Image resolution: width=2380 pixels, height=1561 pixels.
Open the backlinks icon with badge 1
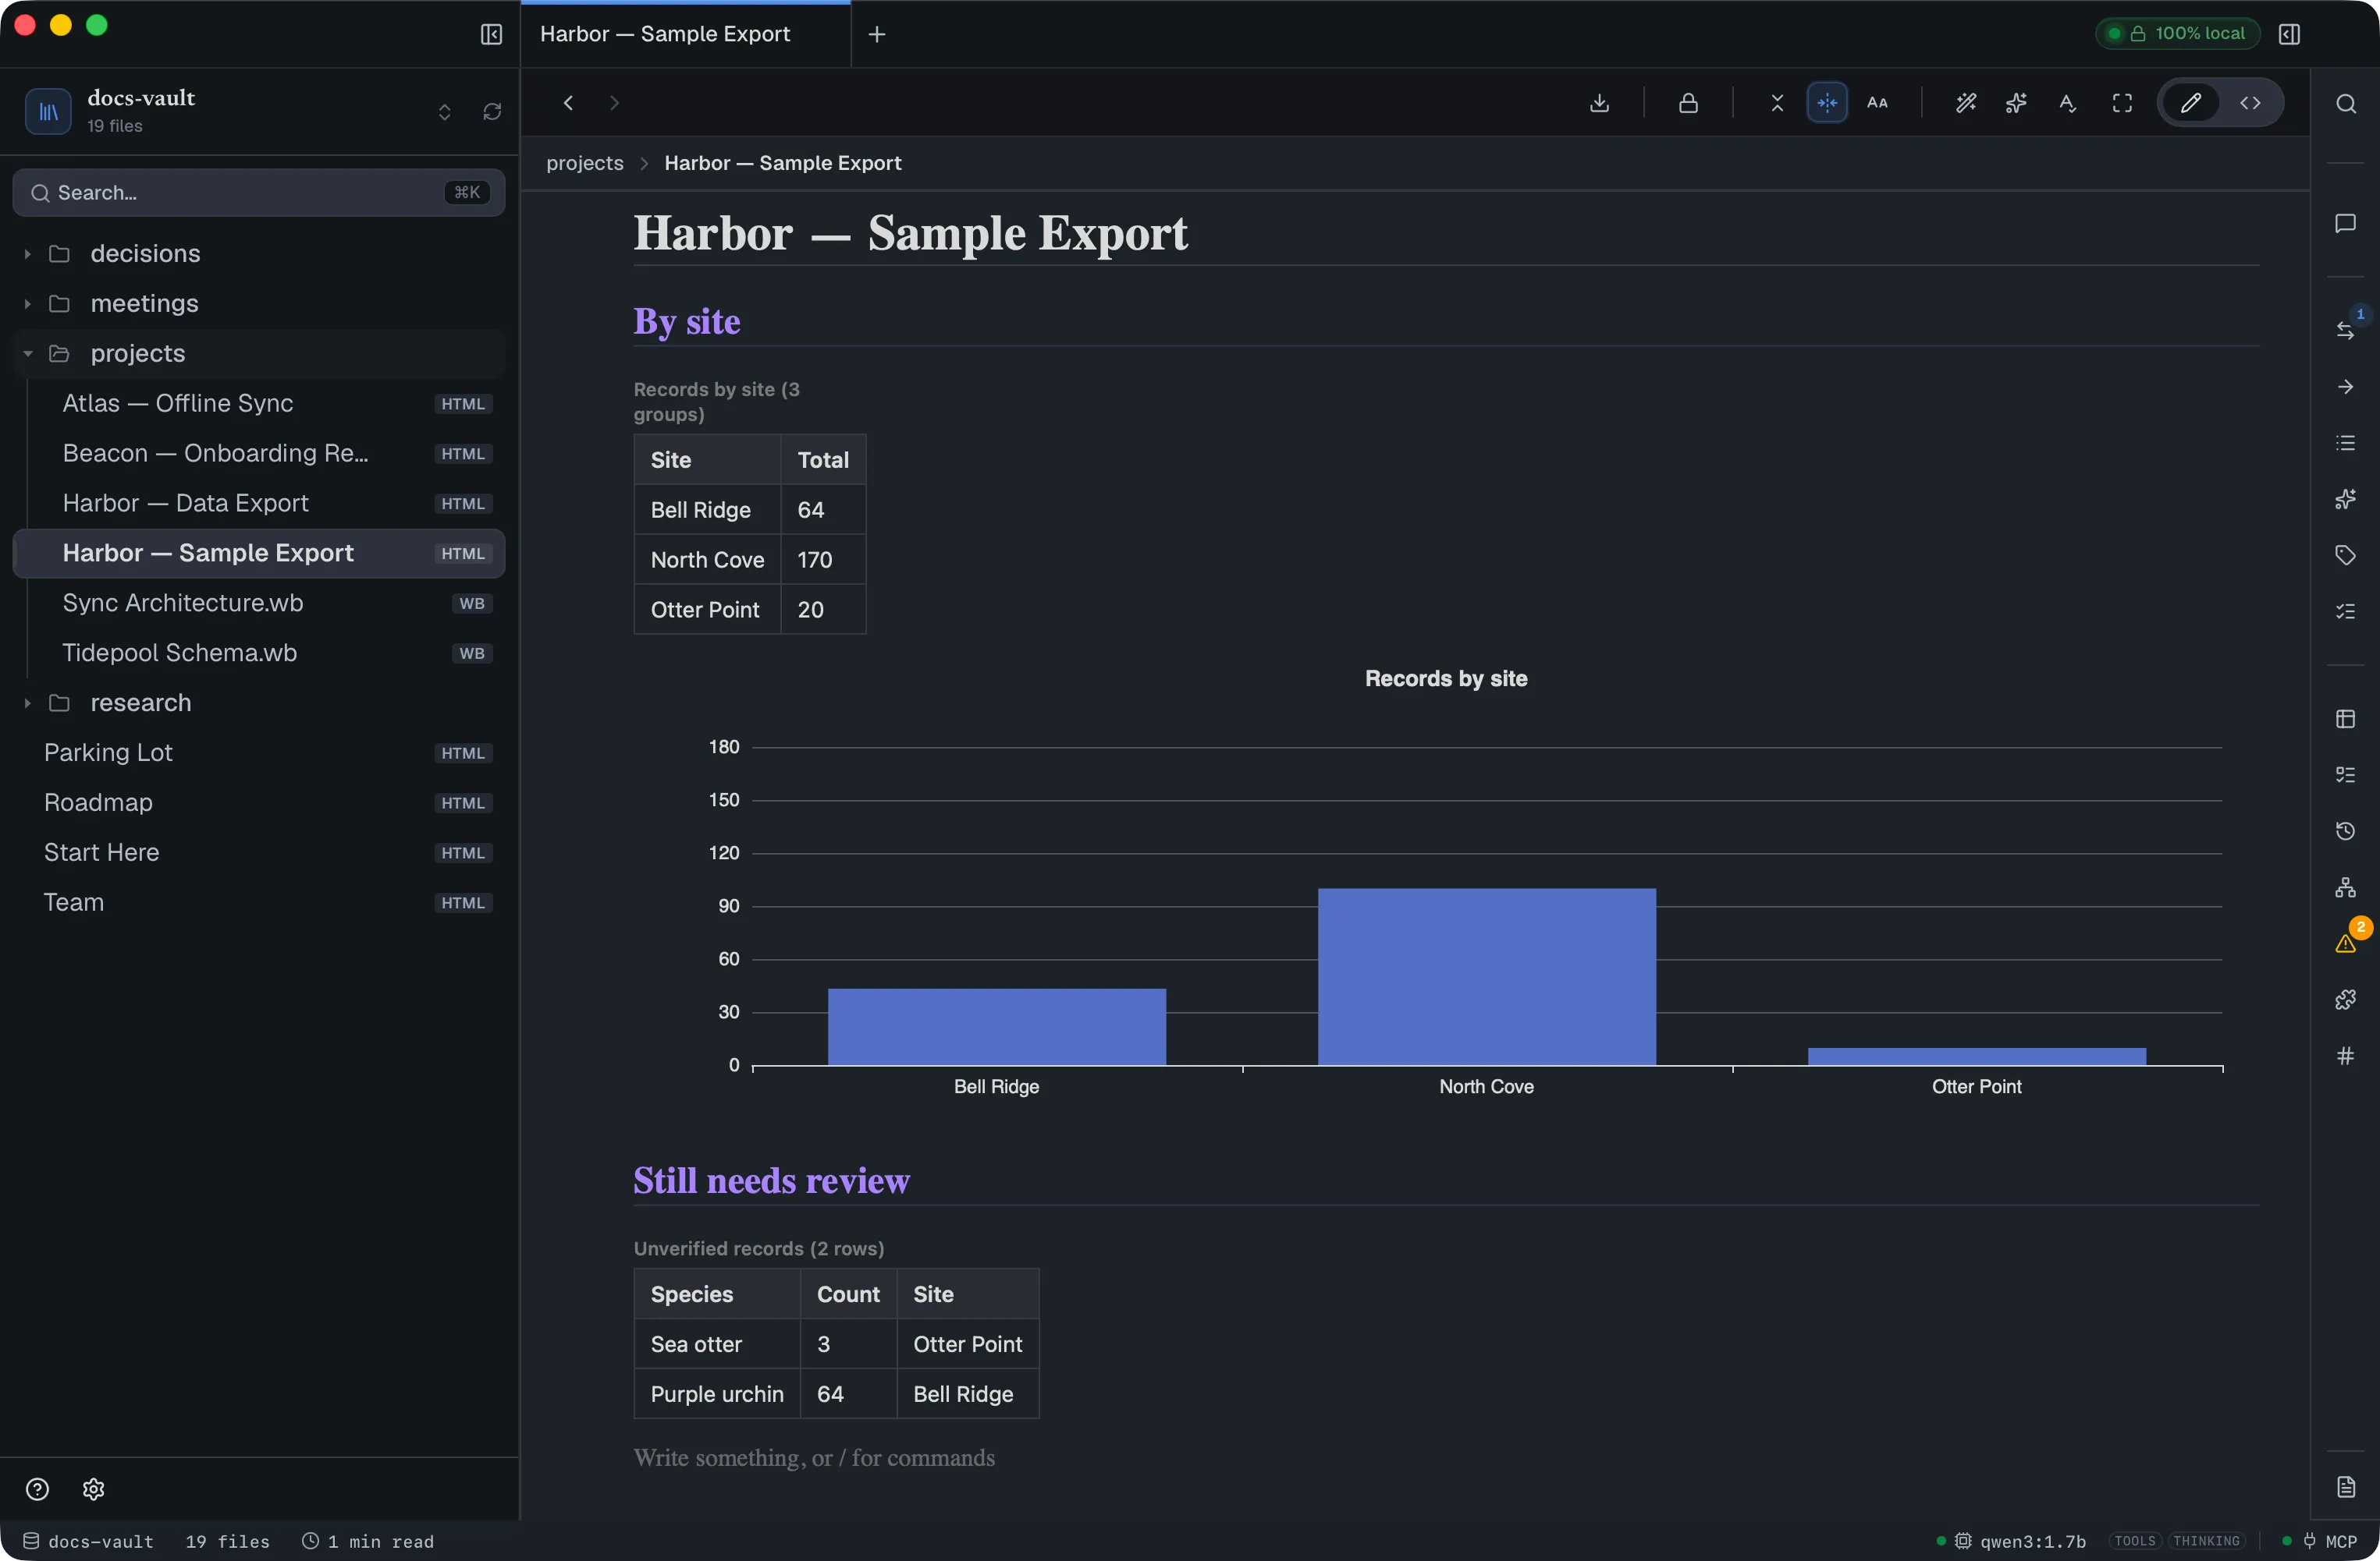[x=2345, y=330]
